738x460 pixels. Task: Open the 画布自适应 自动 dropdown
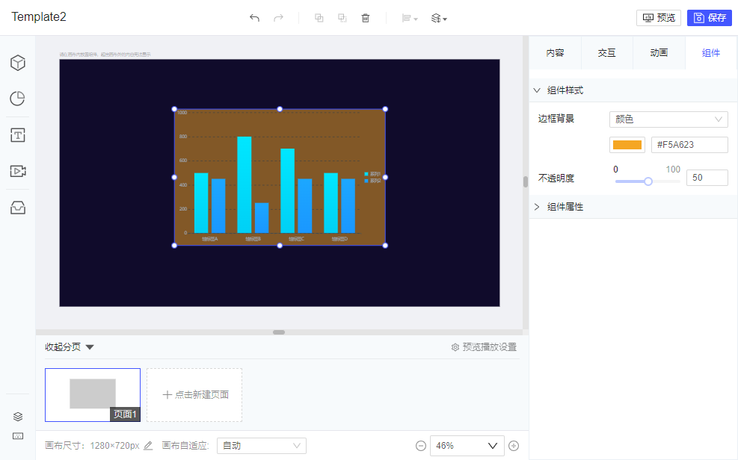coord(262,445)
